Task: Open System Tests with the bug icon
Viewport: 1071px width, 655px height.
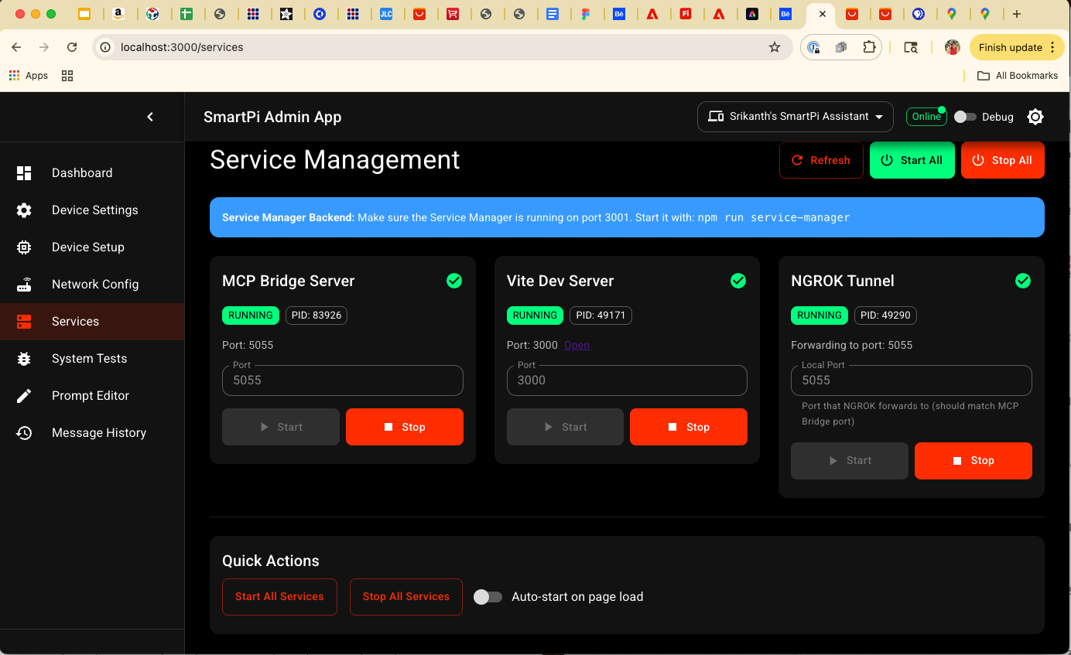Action: coord(24,358)
